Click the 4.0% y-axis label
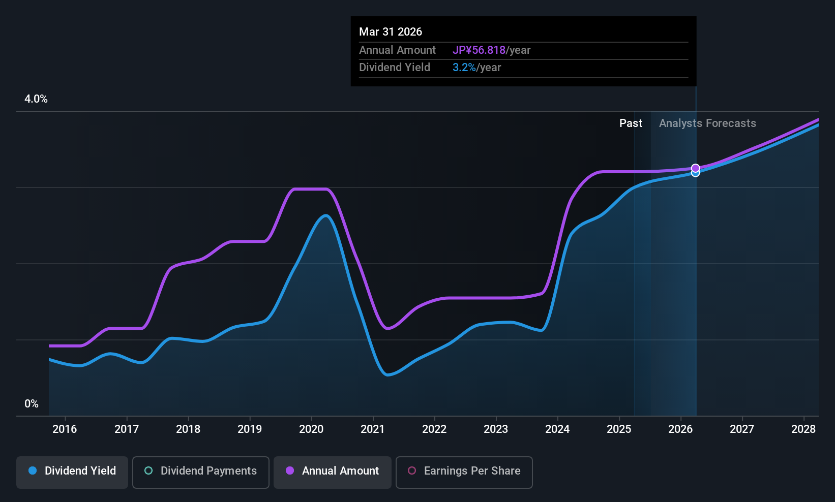This screenshot has height=502, width=835. 36,99
